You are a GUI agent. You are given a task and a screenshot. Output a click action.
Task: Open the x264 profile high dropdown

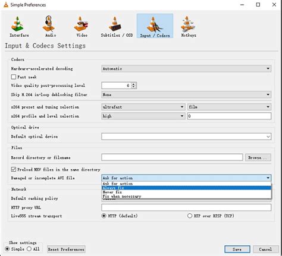tap(143, 116)
